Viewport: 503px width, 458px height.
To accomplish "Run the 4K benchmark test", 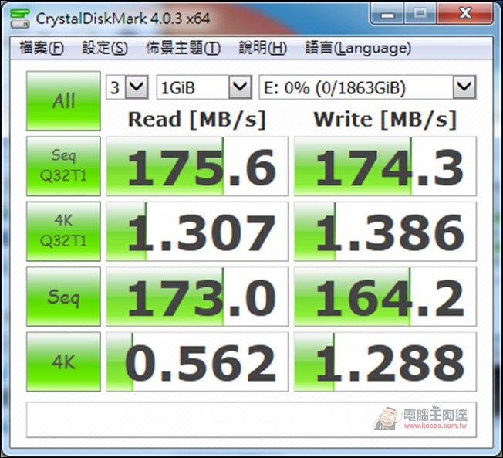I will 64,361.
